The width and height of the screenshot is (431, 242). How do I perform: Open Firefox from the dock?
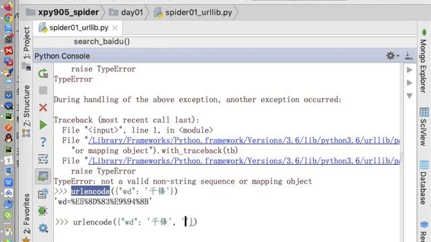coord(9,7)
